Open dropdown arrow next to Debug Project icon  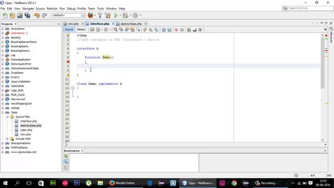pos(130,15)
